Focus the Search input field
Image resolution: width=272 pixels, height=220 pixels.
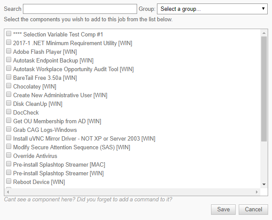click(80, 9)
